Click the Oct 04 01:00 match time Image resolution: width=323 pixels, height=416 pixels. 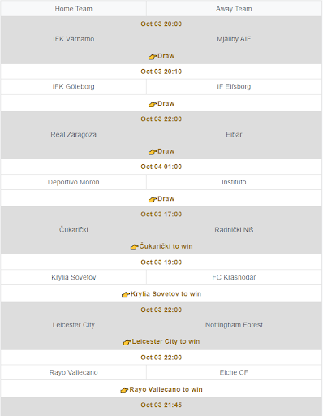[x=161, y=167]
